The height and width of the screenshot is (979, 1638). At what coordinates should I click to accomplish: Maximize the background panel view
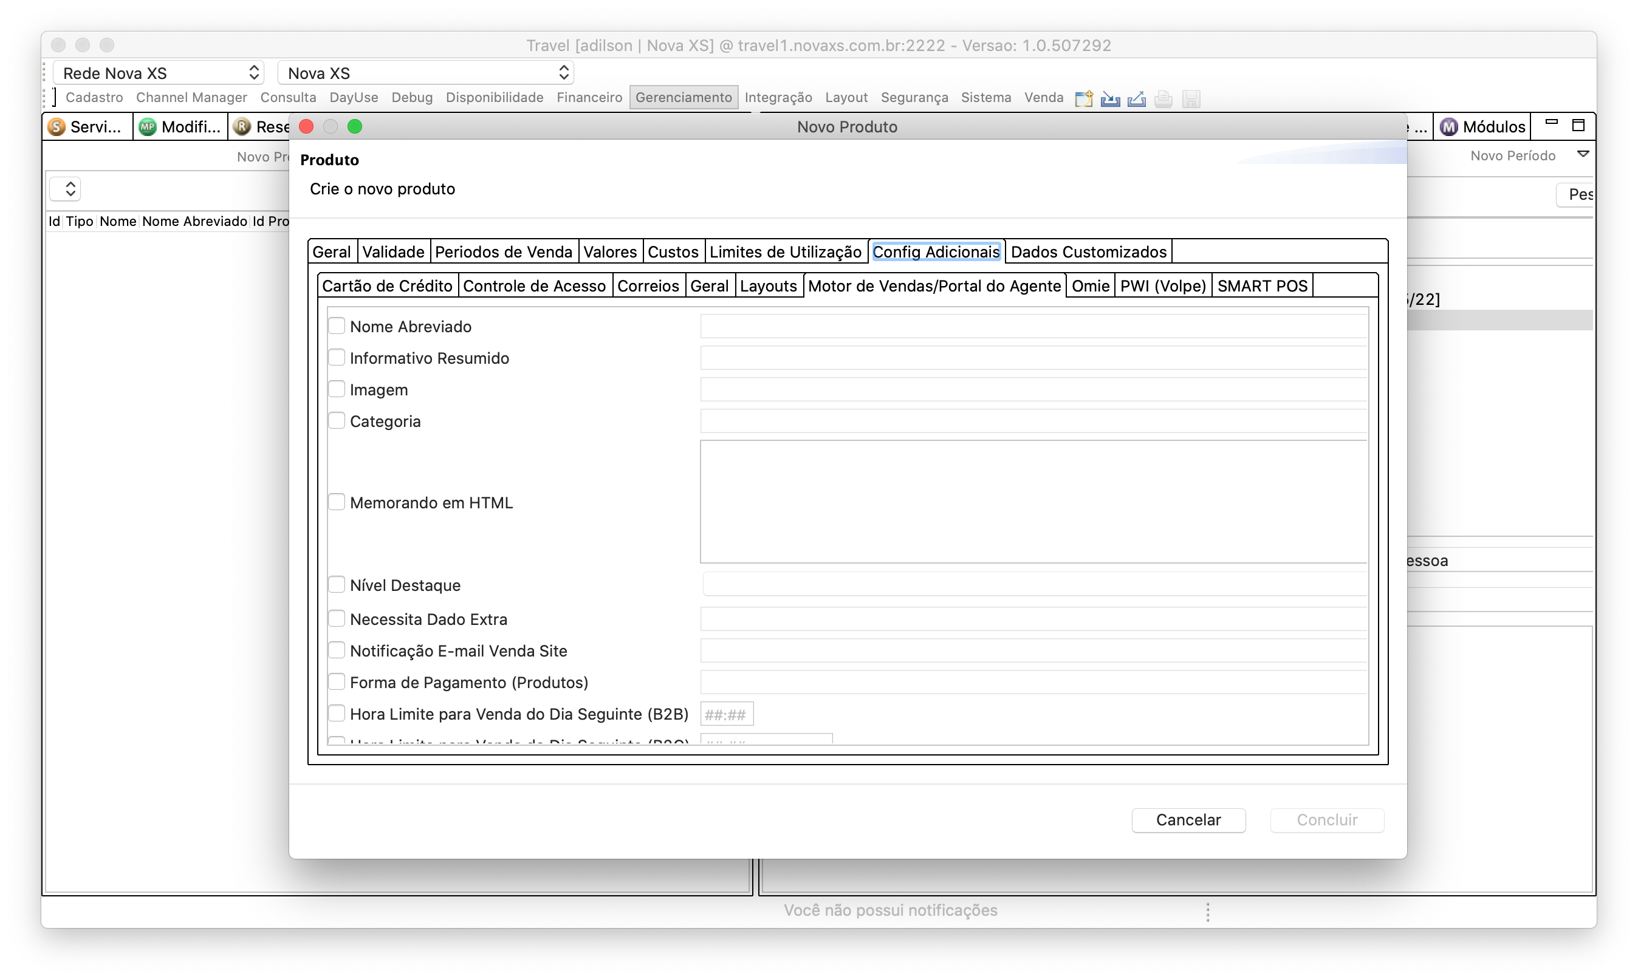[1578, 125]
